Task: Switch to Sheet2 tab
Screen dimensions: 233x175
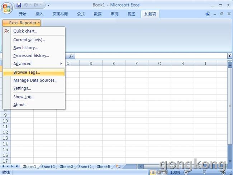Action: tap(48, 166)
